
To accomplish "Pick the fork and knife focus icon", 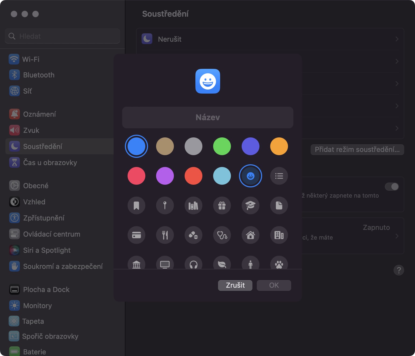I will point(165,235).
